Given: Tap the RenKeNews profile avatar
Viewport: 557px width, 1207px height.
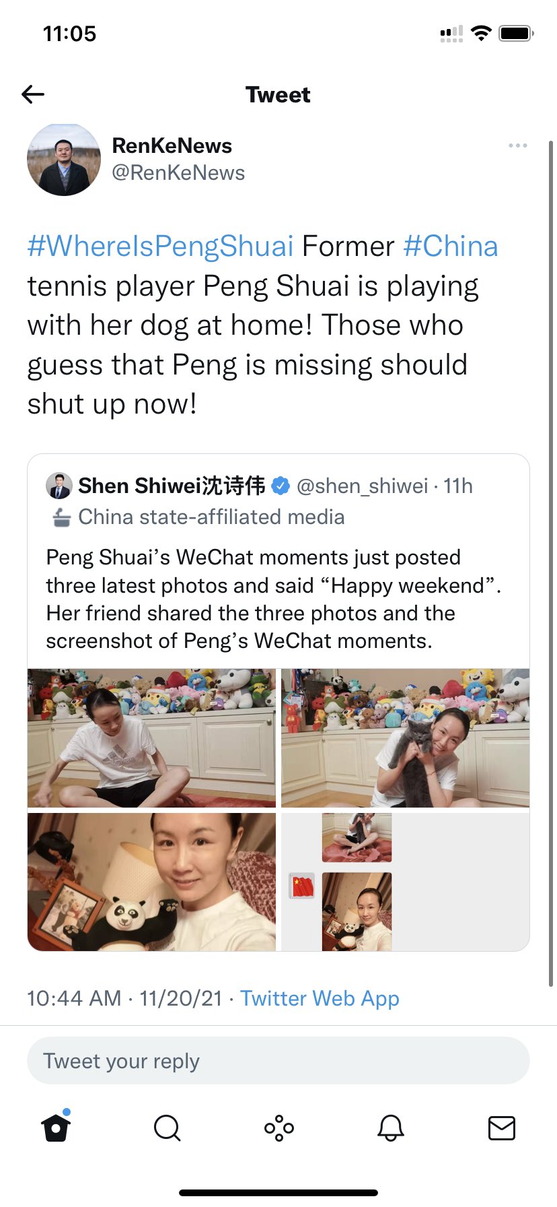Looking at the screenshot, I should click(64, 160).
